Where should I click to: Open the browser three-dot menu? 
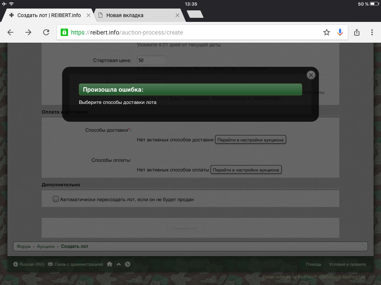tap(372, 32)
